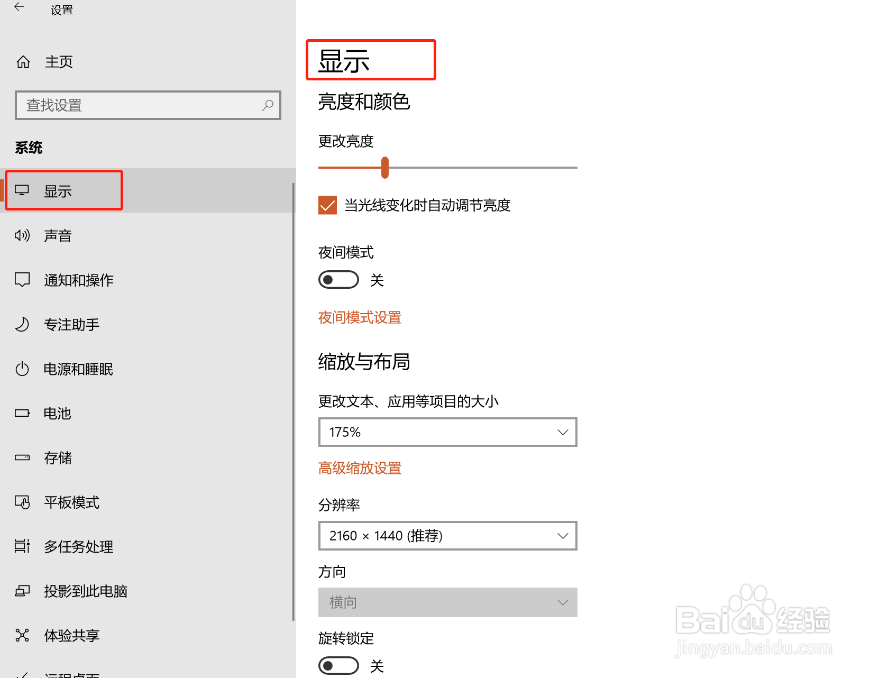
Task: Select the 声音 (Sound) settings icon
Action: coord(22,235)
